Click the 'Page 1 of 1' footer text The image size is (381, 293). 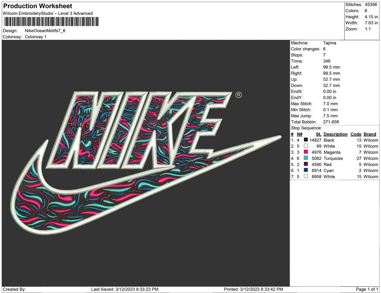(367, 289)
